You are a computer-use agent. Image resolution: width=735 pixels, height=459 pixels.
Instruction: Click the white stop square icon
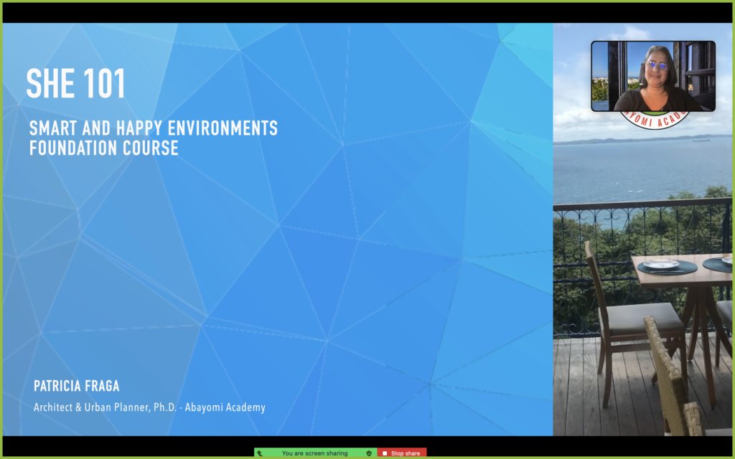pyautogui.click(x=385, y=453)
